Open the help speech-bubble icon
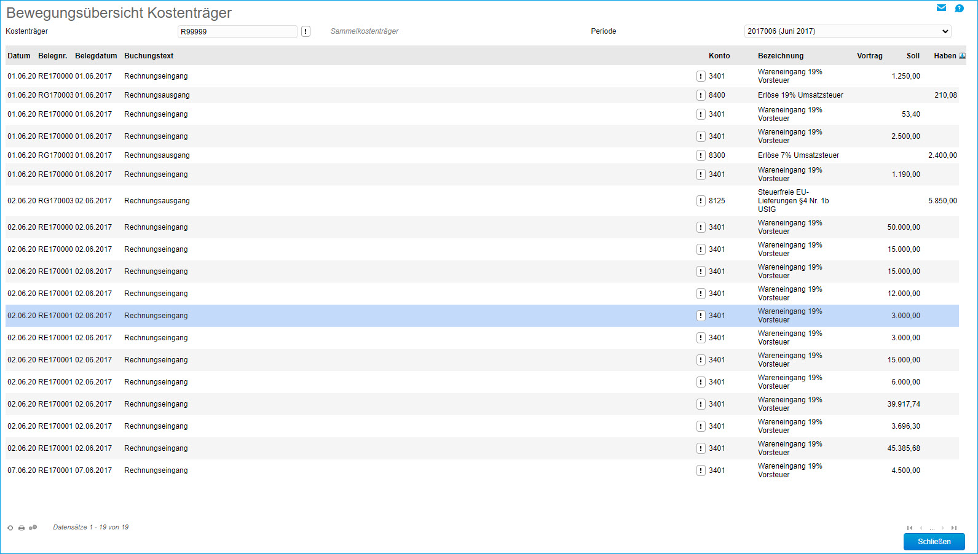978x554 pixels. pyautogui.click(x=959, y=8)
